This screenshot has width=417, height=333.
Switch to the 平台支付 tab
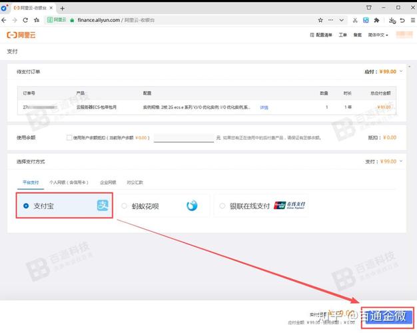[x=31, y=182]
